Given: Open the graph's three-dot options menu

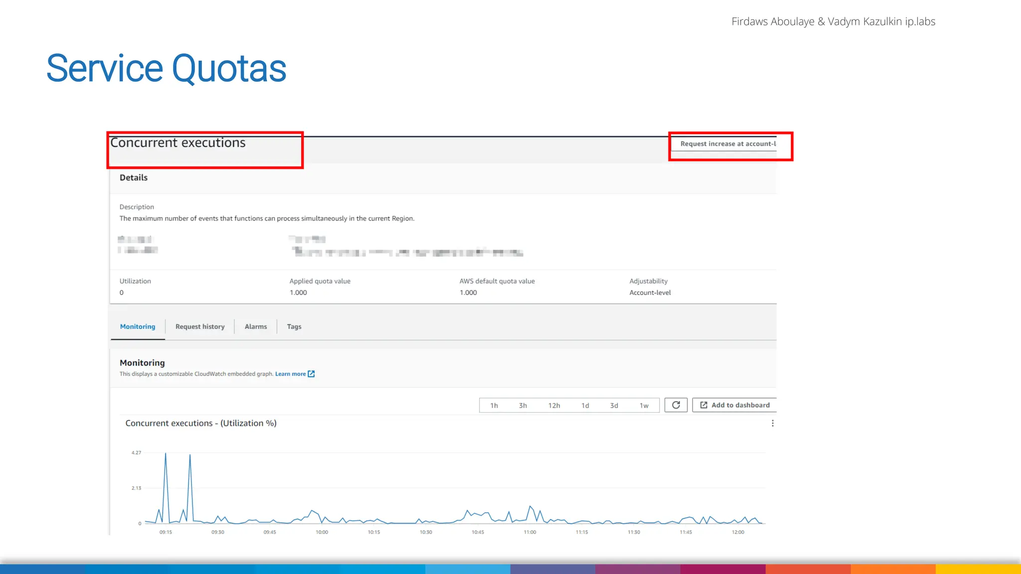Looking at the screenshot, I should pos(772,423).
